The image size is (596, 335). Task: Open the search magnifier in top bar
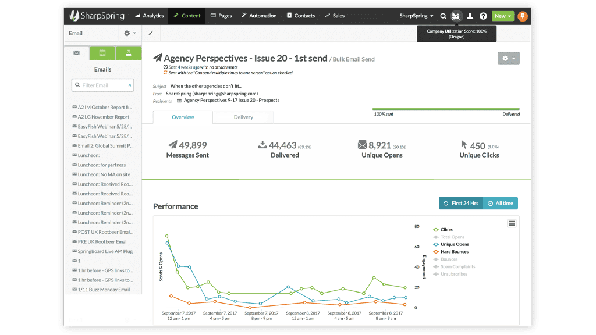(x=443, y=16)
